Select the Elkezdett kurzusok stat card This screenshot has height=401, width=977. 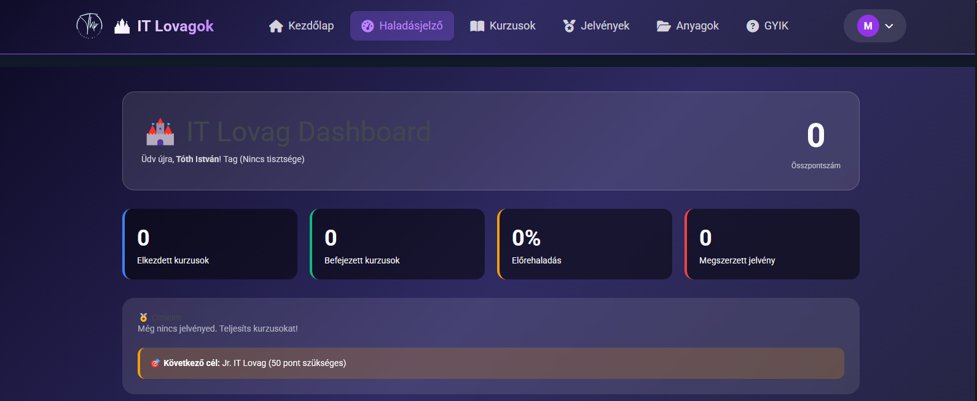[210, 244]
